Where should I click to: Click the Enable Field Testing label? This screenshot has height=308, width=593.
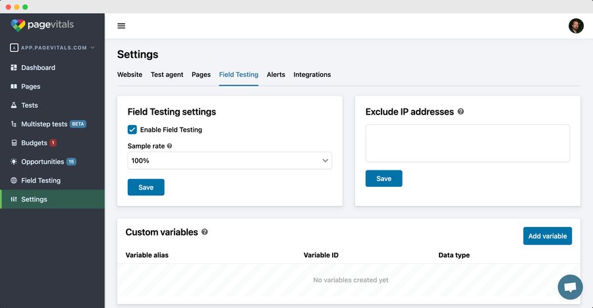coord(171,130)
